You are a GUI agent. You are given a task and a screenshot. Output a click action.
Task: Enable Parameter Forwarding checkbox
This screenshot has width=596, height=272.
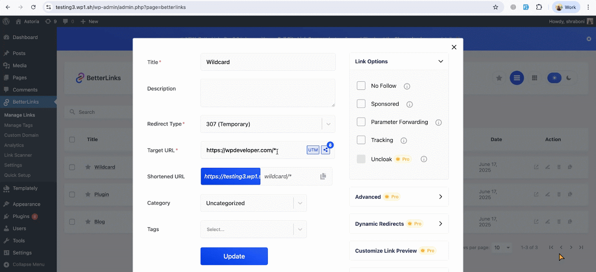tap(361, 122)
